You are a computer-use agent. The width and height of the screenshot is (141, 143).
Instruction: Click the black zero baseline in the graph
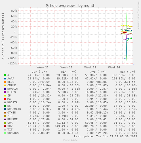pos(75,32)
